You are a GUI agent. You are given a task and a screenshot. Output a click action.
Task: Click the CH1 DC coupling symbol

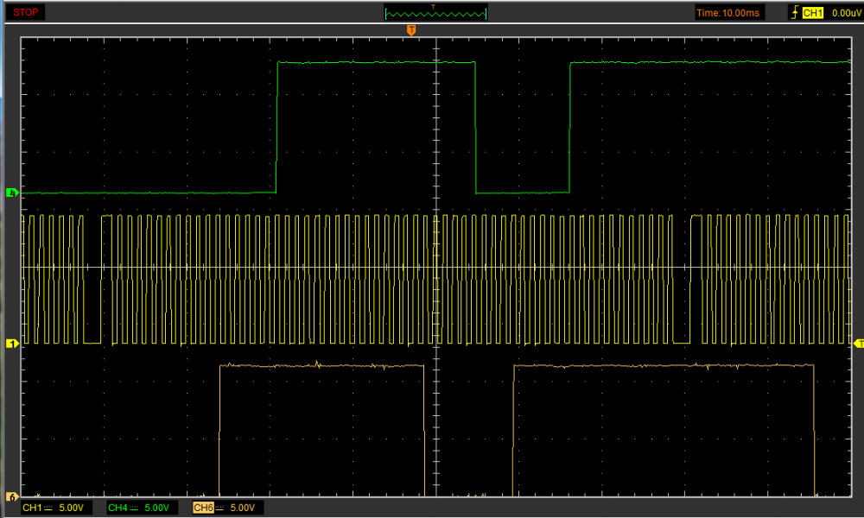coord(48,508)
